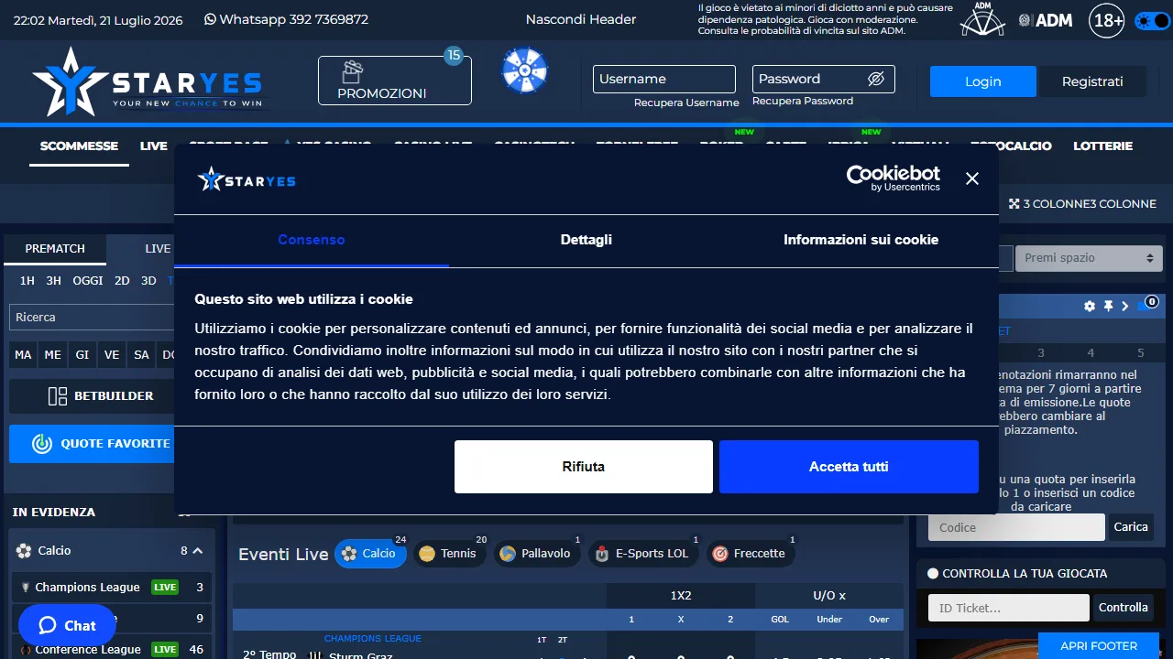
Task: Open betslip settings gear icon
Action: pos(1090,307)
